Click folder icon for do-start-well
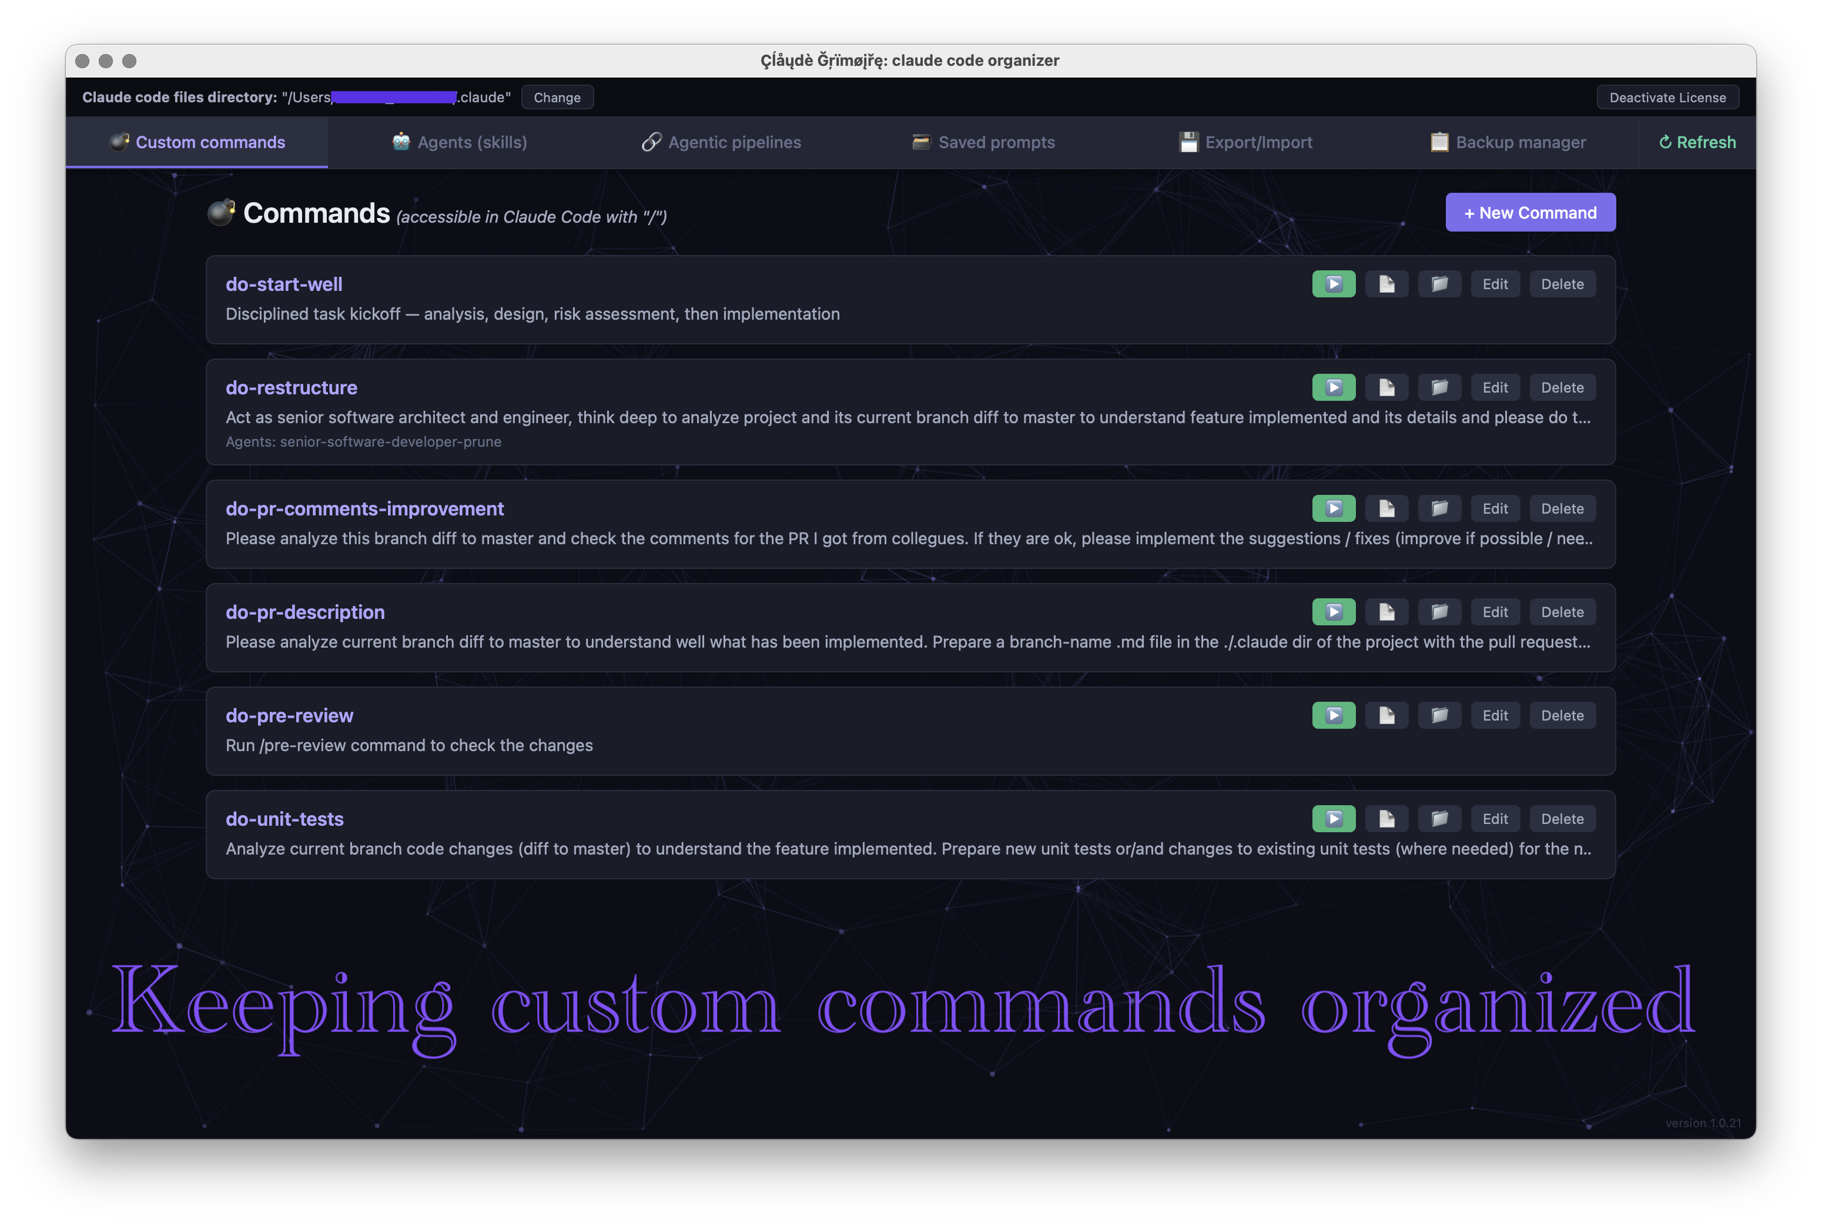 click(x=1439, y=284)
